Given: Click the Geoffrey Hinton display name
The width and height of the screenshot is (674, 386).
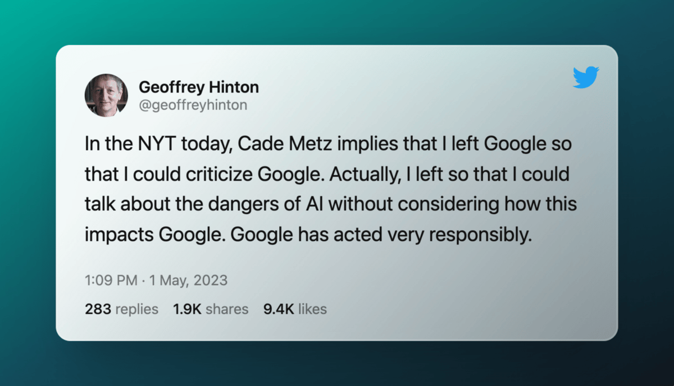Looking at the screenshot, I should (198, 87).
